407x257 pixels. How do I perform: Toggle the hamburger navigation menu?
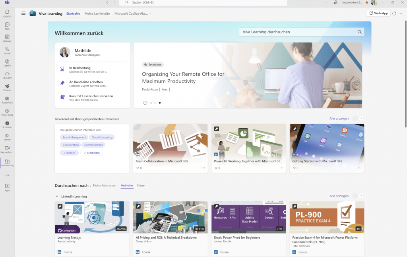tap(23, 13)
